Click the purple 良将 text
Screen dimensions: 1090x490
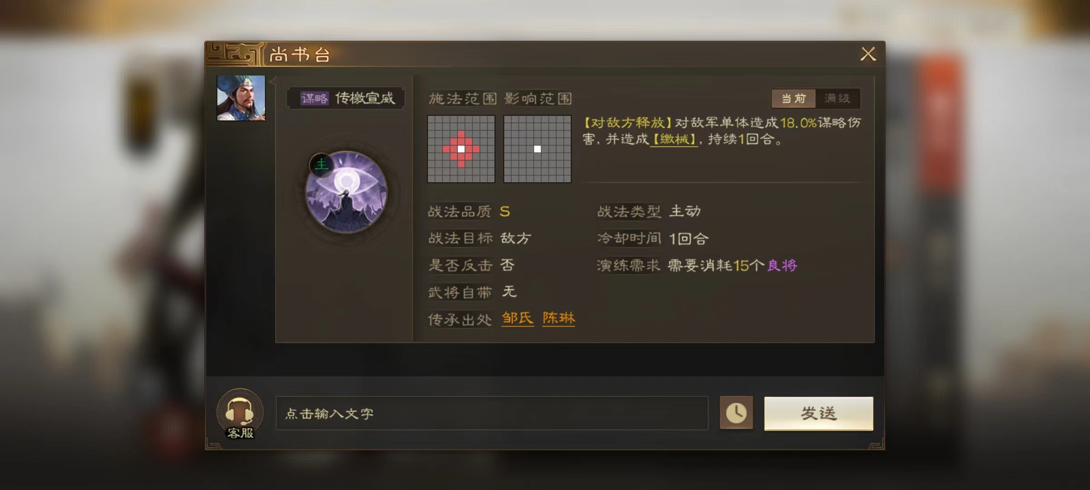[x=782, y=265]
